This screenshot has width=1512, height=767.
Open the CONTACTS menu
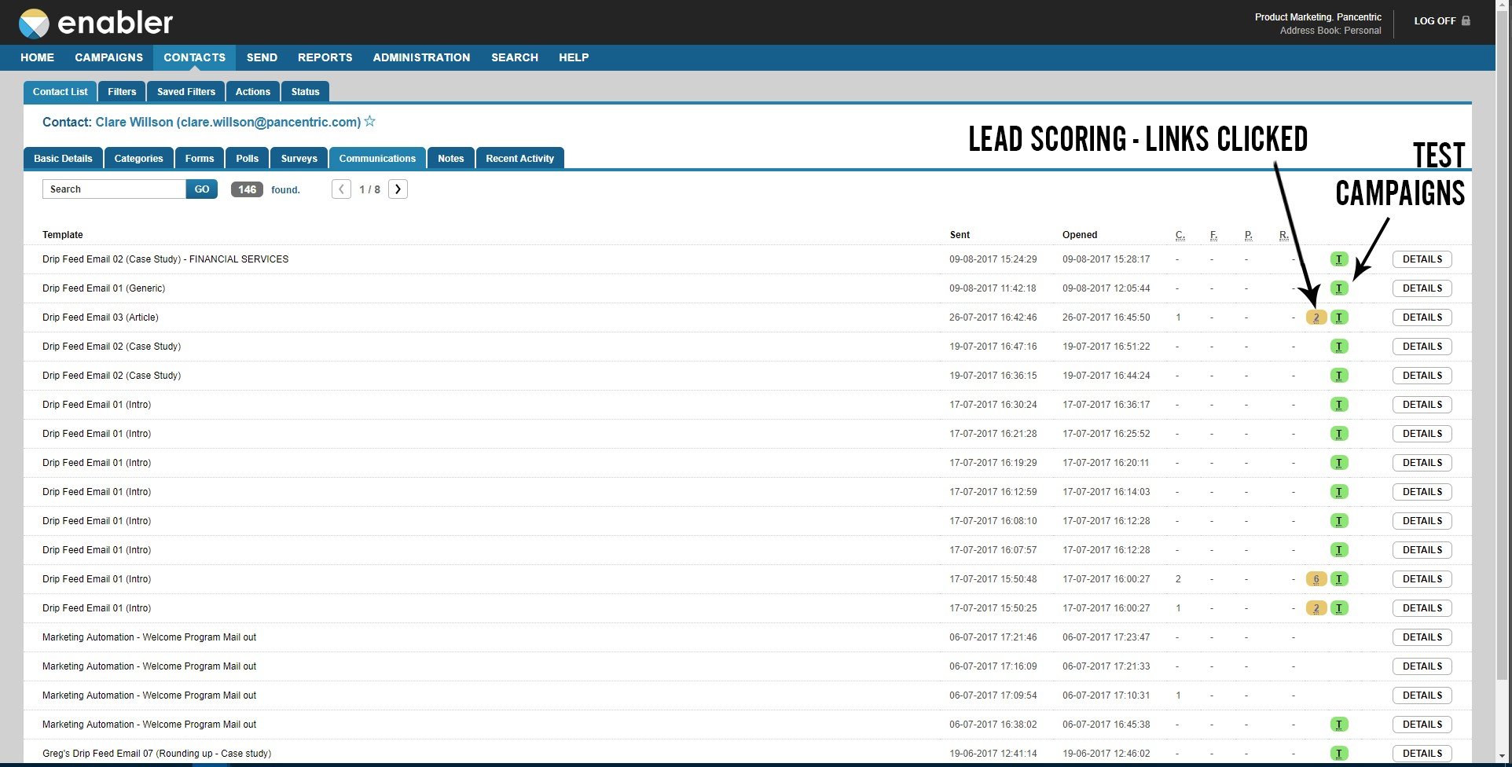(195, 57)
